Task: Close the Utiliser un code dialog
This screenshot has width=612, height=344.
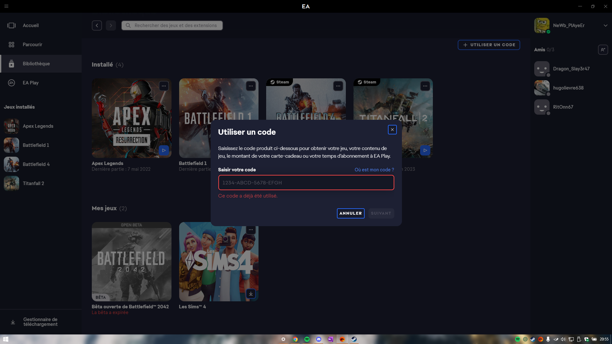Action: pos(392,130)
